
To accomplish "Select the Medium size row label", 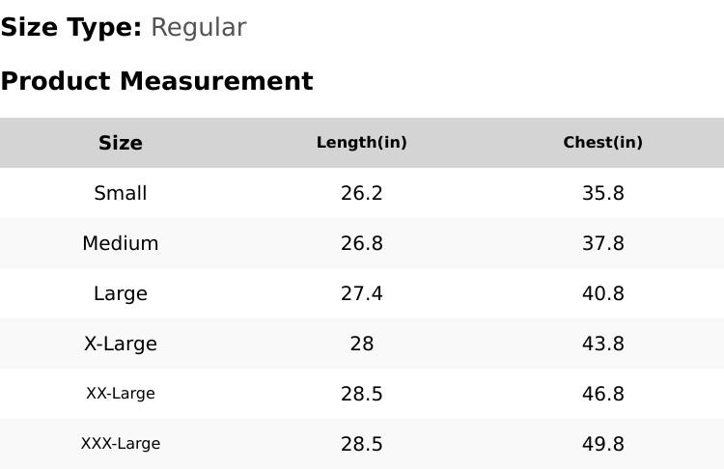I will click(121, 243).
